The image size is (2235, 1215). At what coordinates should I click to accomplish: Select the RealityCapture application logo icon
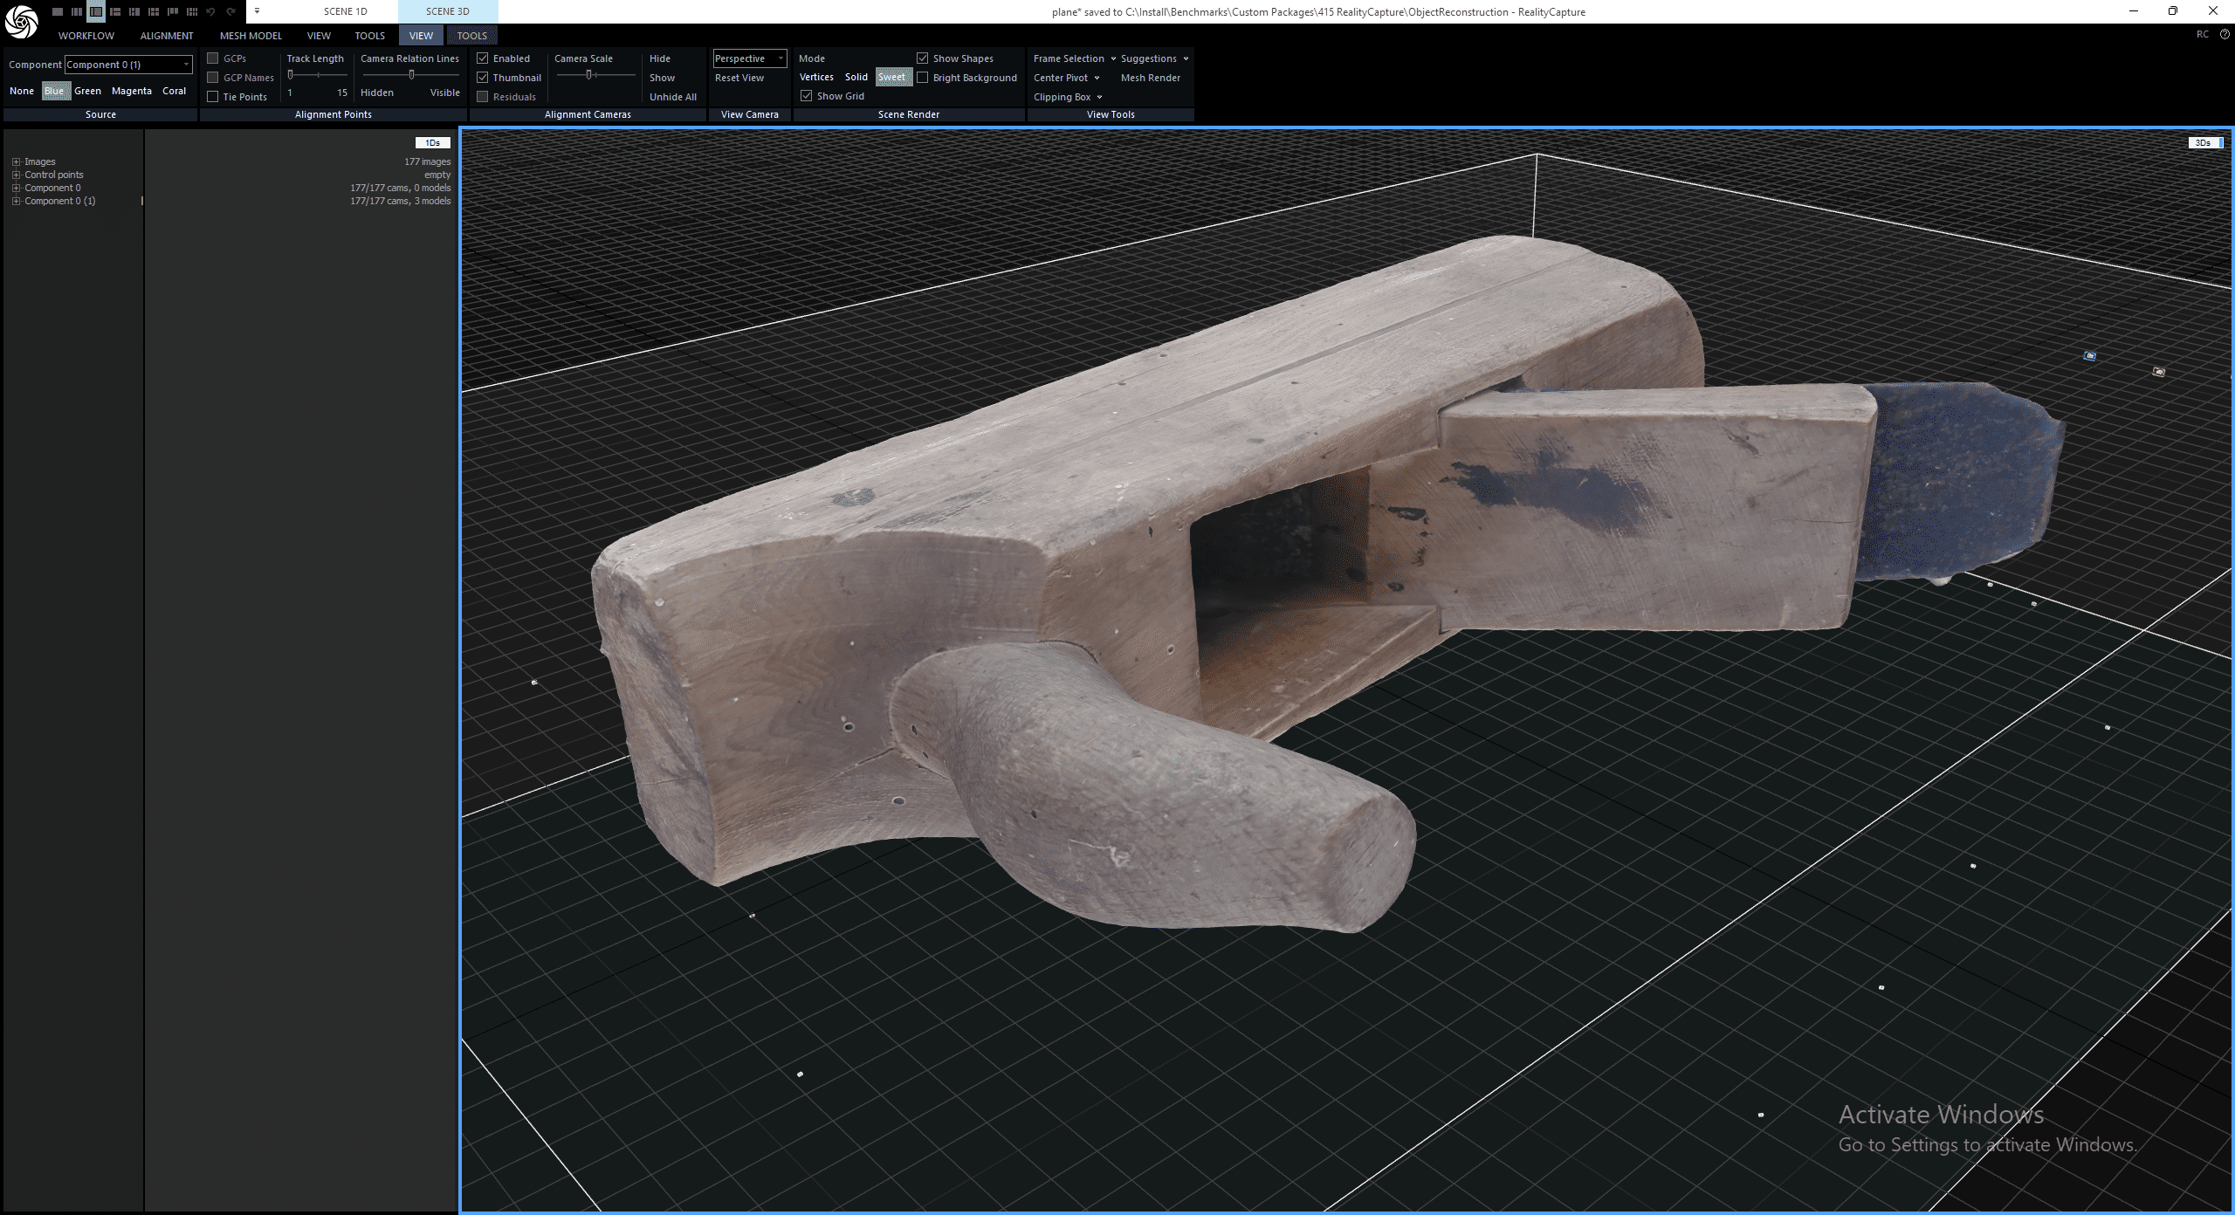coord(21,22)
